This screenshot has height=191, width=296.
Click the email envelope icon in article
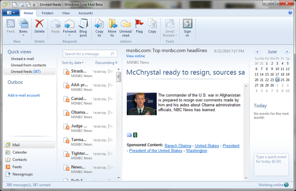[129, 135]
